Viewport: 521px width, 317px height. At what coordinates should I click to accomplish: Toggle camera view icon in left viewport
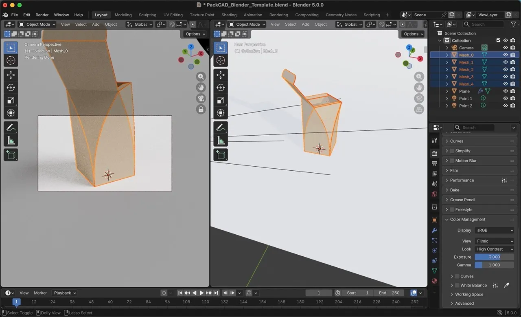point(201,99)
